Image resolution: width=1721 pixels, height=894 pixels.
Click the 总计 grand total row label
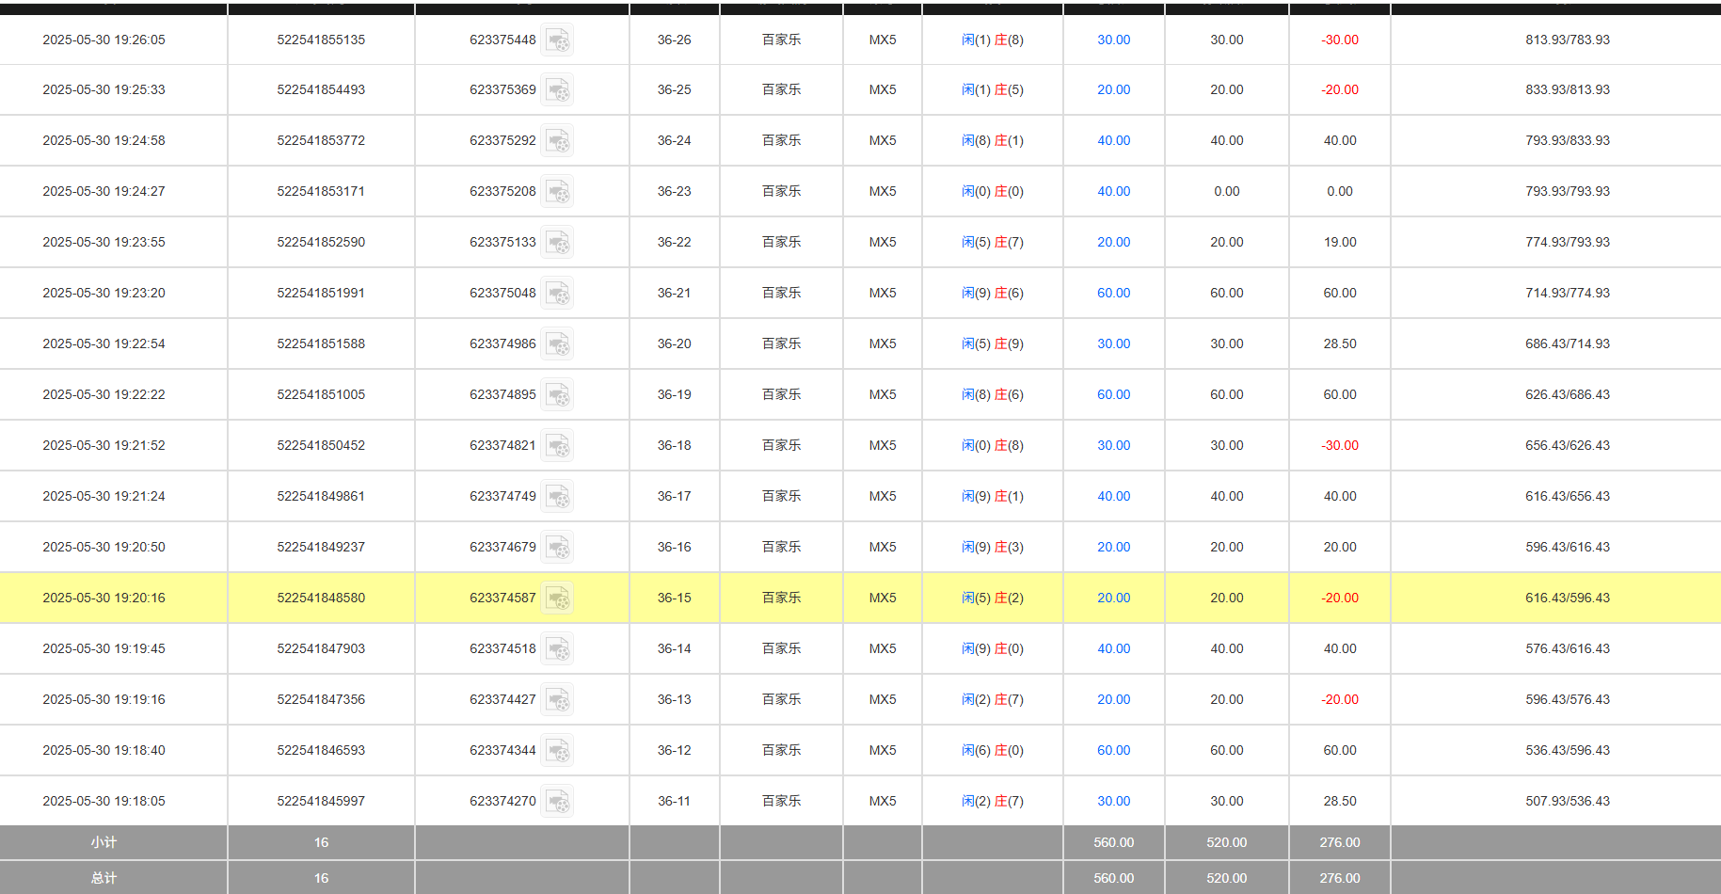click(104, 878)
